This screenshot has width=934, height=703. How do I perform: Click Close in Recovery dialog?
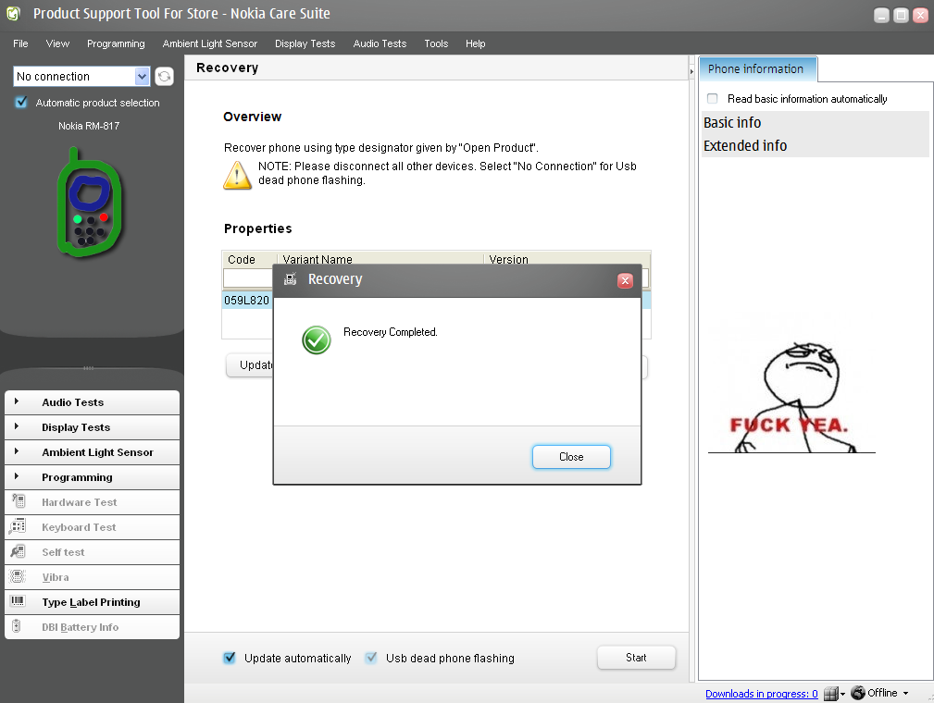[571, 457]
